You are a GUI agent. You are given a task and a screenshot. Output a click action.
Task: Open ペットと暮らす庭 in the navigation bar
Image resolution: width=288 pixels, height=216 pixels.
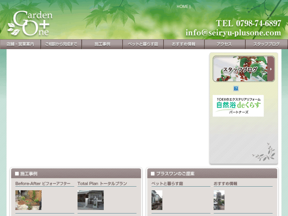tap(143, 44)
